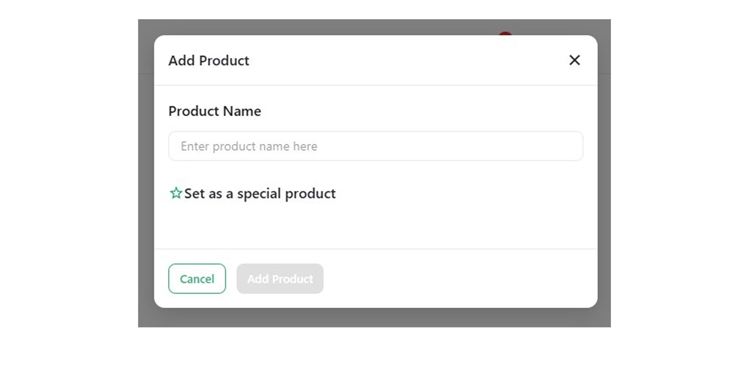Click blank area beneath the special product option
The image size is (749, 375).
pyautogui.click(x=375, y=225)
